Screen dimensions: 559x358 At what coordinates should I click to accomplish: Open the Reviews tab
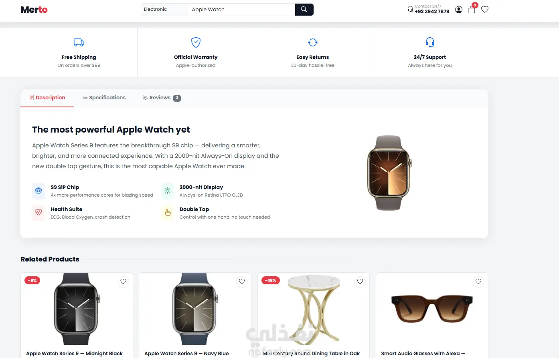tap(162, 98)
